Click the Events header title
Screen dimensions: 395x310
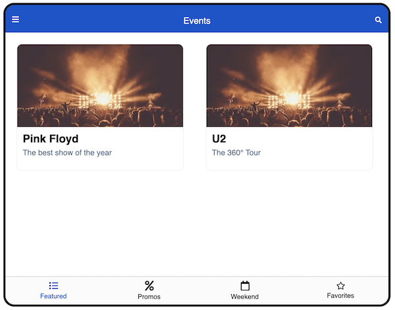pyautogui.click(x=197, y=20)
